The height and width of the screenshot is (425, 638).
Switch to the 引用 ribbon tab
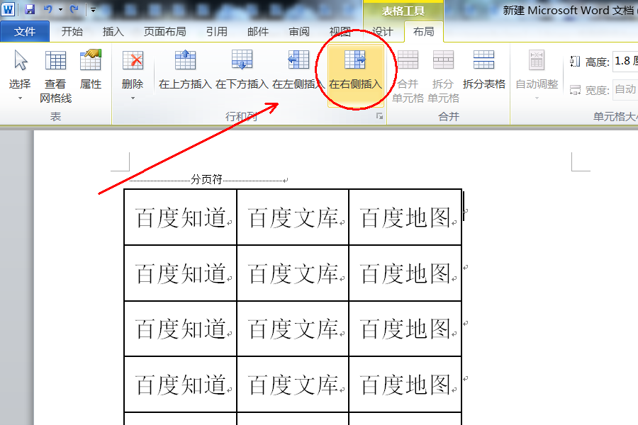pyautogui.click(x=216, y=31)
